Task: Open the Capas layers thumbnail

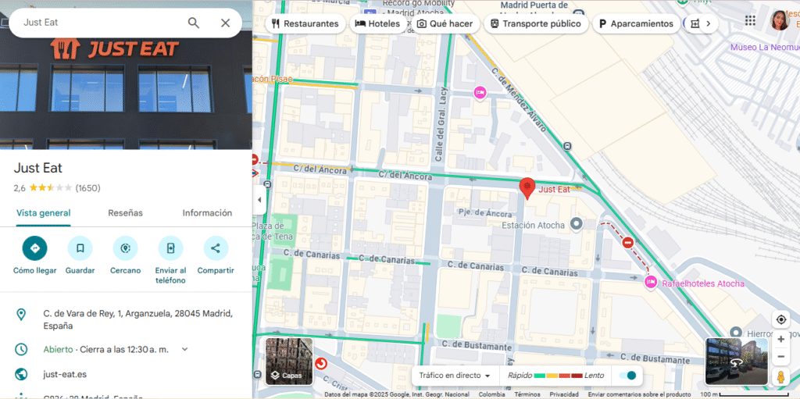Action: (x=289, y=362)
